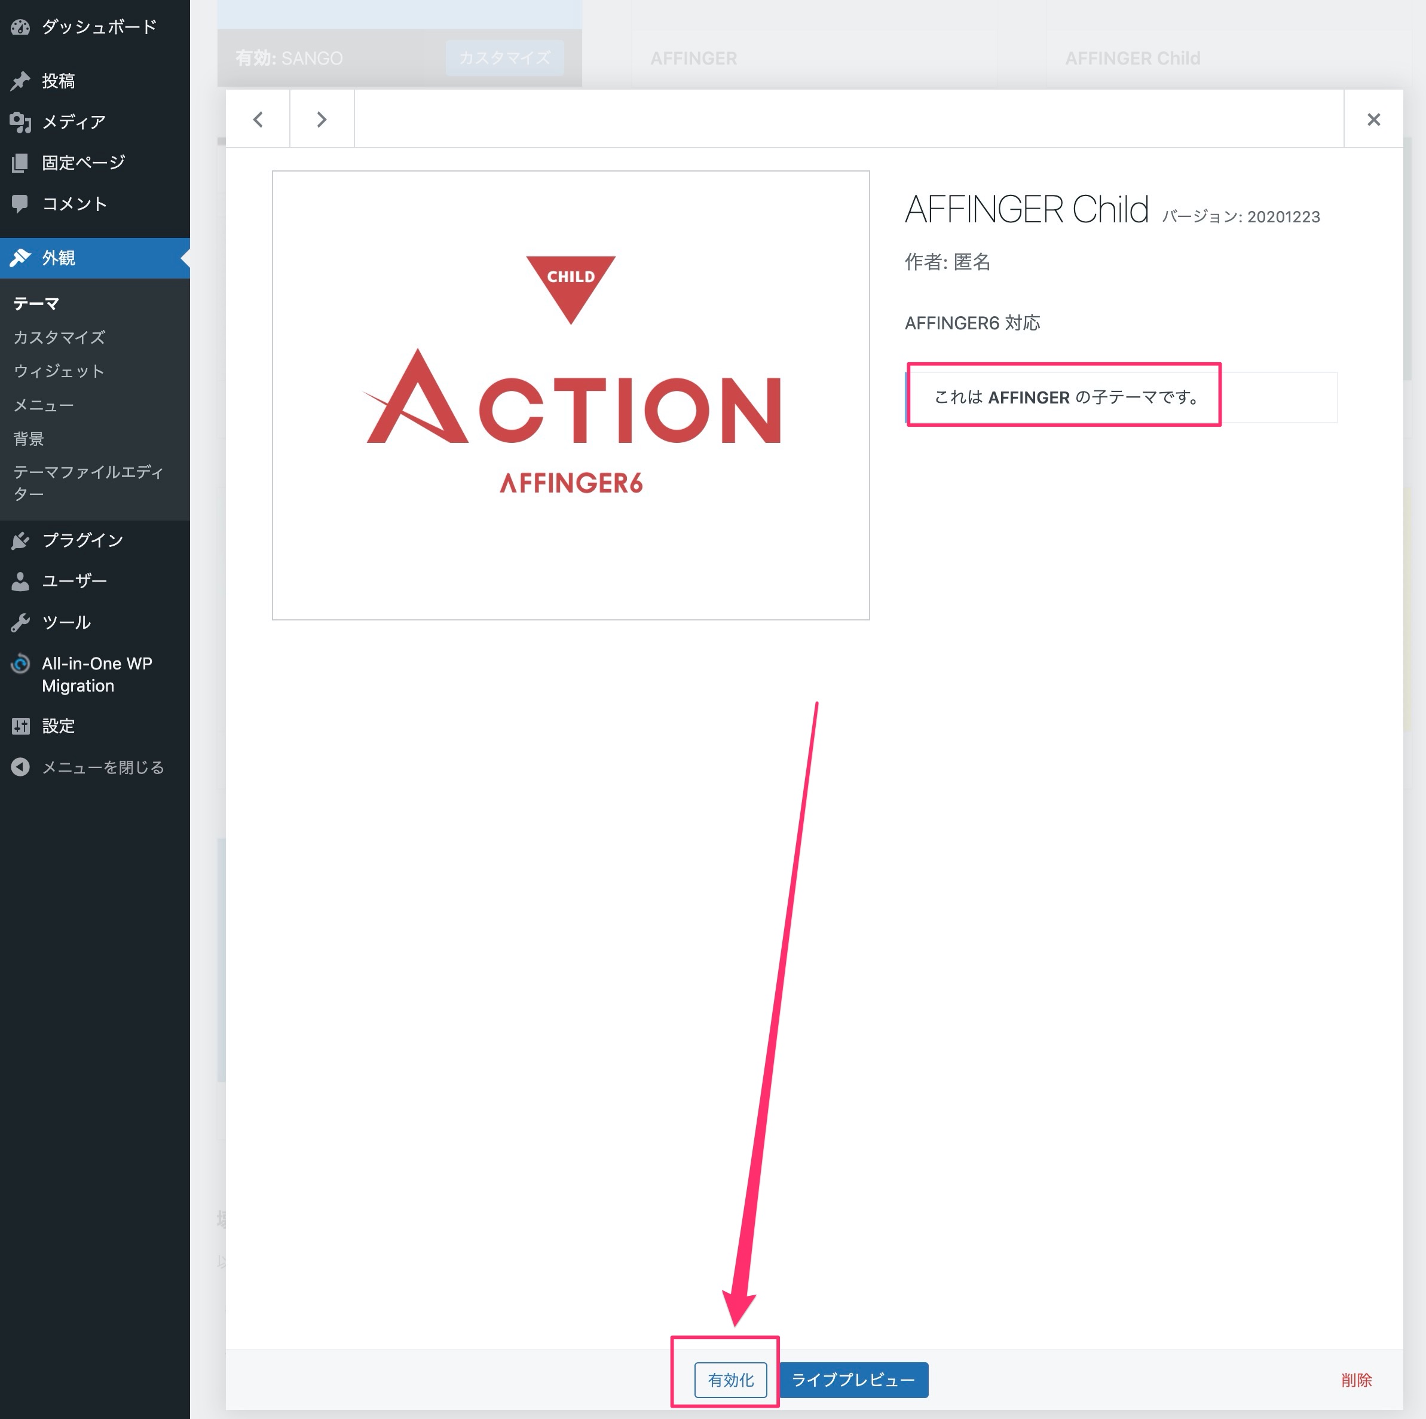This screenshot has height=1419, width=1426.
Task: Click dimmed AFFINGER theme card title
Action: [x=694, y=59]
